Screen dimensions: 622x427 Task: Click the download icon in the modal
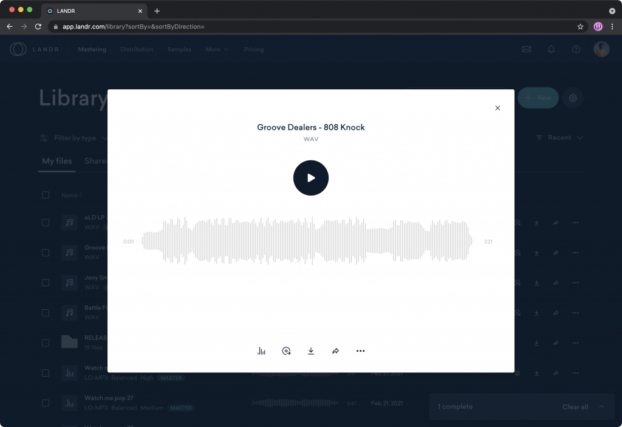[311, 351]
